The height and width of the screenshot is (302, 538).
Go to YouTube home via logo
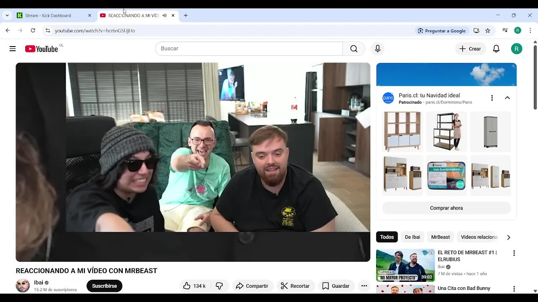(x=41, y=49)
